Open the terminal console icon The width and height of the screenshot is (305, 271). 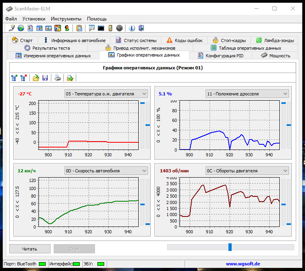pyautogui.click(x=101, y=28)
